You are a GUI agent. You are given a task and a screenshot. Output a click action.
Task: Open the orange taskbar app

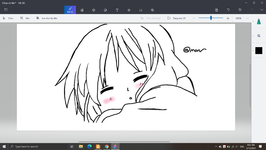pos(98,146)
